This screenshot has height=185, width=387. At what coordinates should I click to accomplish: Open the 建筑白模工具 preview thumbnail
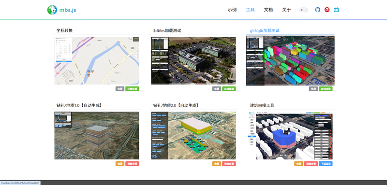pos(290,135)
